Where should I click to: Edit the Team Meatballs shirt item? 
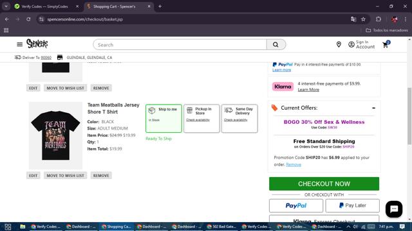tap(33, 175)
